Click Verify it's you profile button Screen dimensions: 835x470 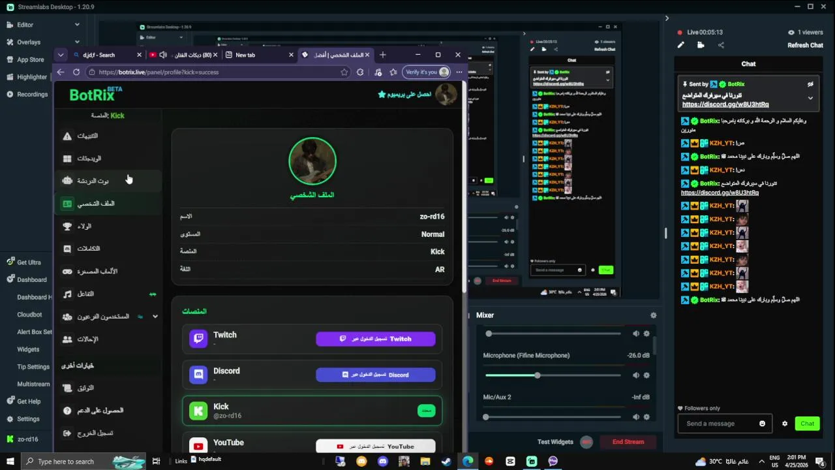pos(426,72)
